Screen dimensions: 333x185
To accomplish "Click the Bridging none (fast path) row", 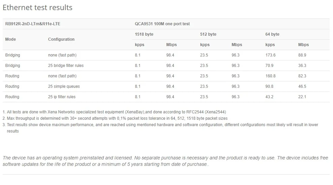I will click(166, 55).
